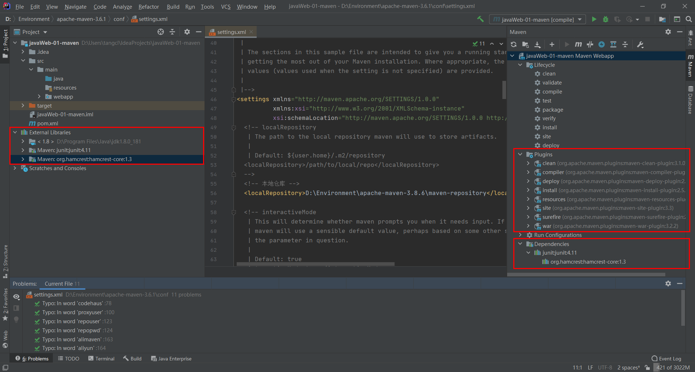Open Project Structure from the top toolbar
Screen dimensions: 695x372
(662, 19)
